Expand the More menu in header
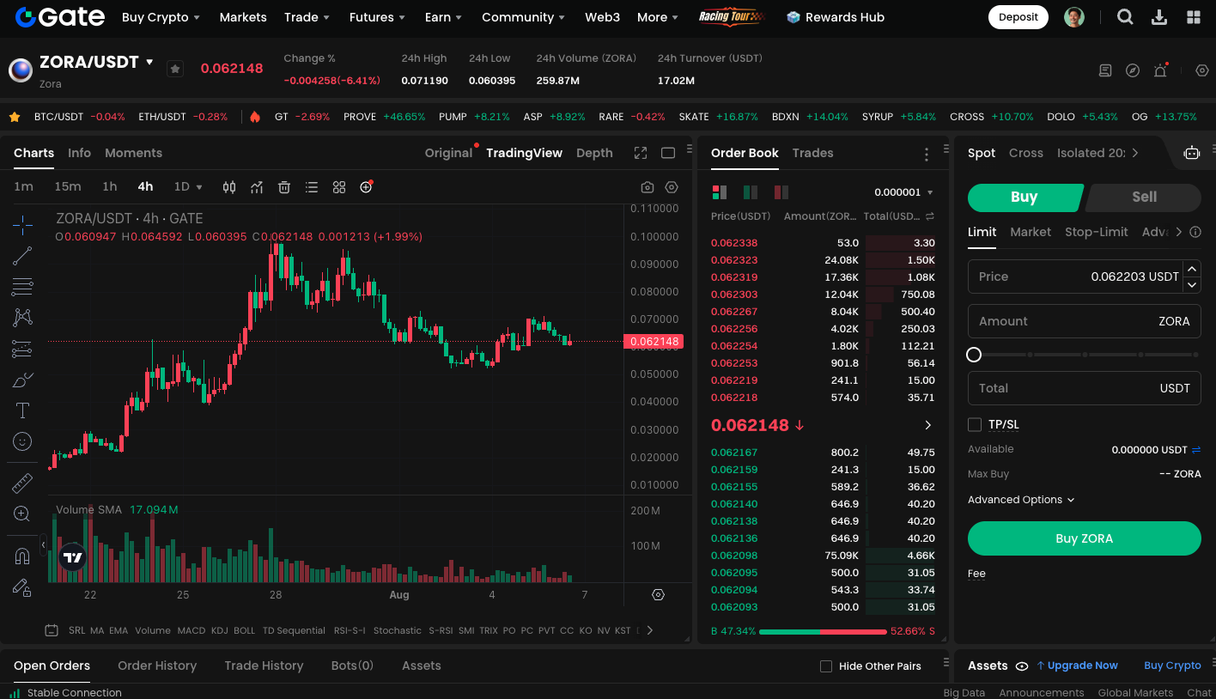The height and width of the screenshot is (699, 1216). click(x=657, y=17)
